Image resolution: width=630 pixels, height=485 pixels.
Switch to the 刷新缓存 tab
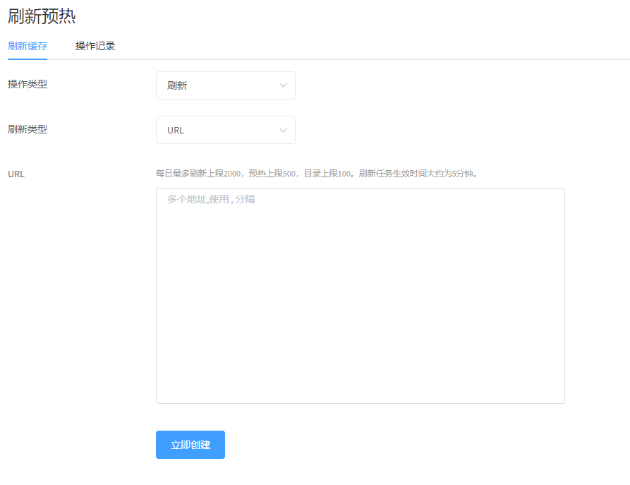[28, 47]
